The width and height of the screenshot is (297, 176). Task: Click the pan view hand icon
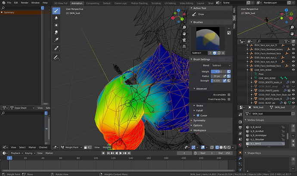pos(184,34)
